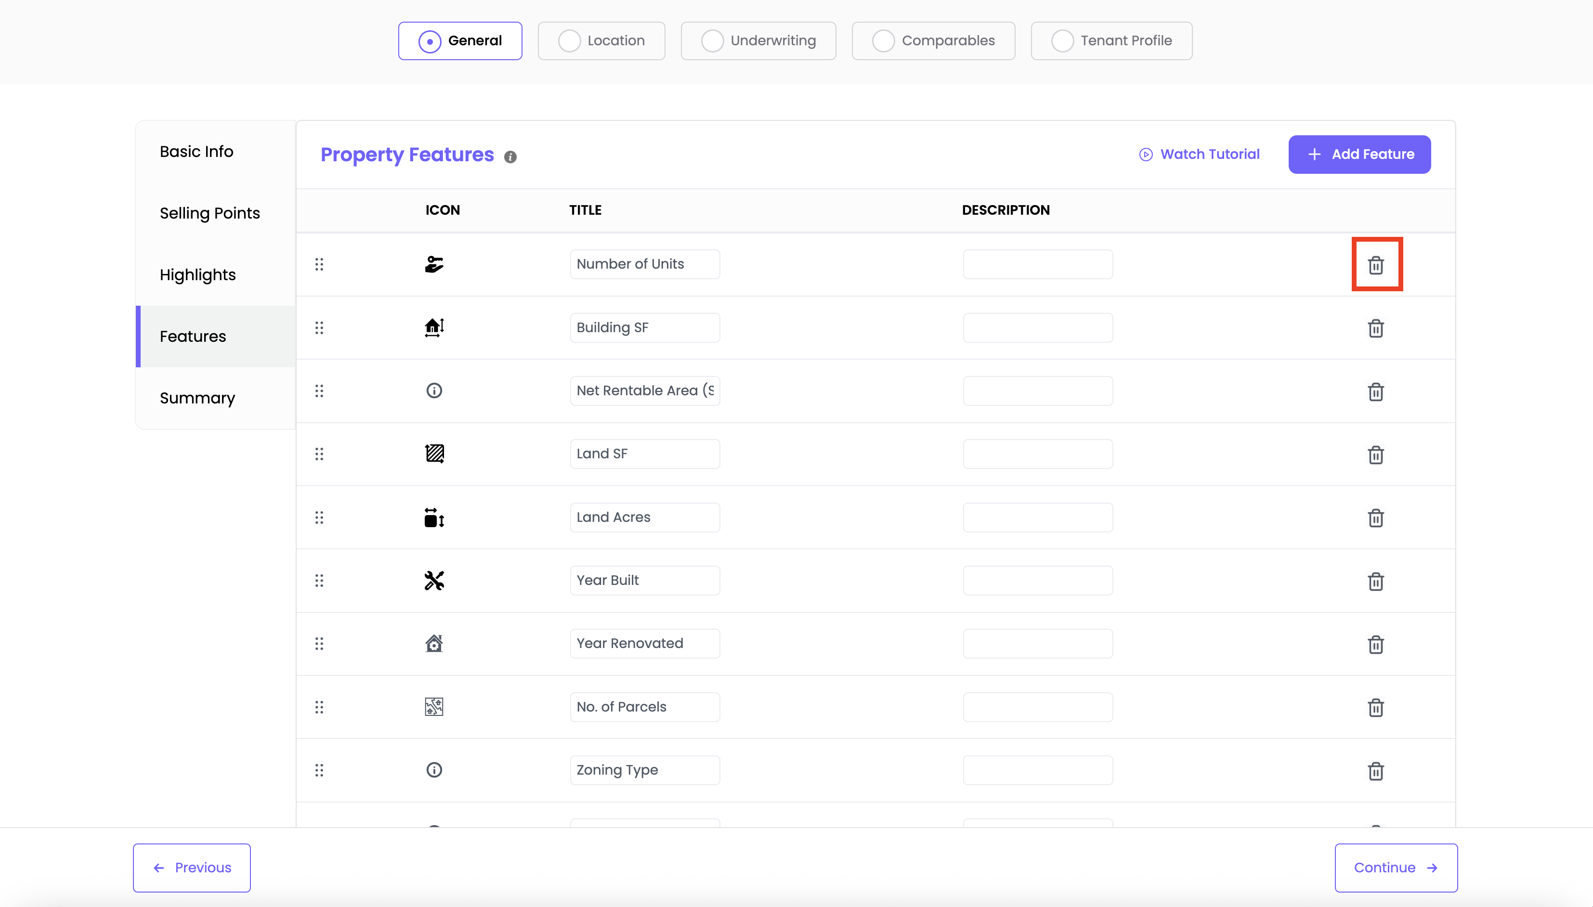Click the Property Features info icon
1593x907 pixels.
point(510,157)
